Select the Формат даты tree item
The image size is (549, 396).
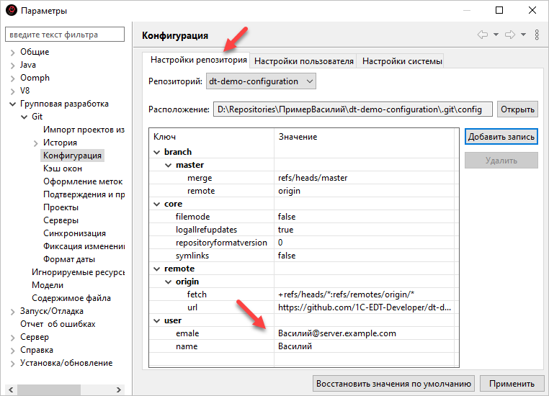pos(69,259)
